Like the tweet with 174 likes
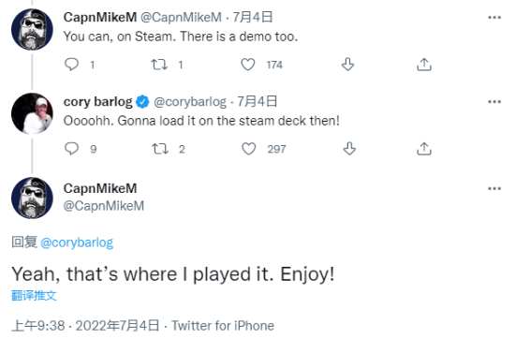The height and width of the screenshot is (338, 515). pos(248,65)
